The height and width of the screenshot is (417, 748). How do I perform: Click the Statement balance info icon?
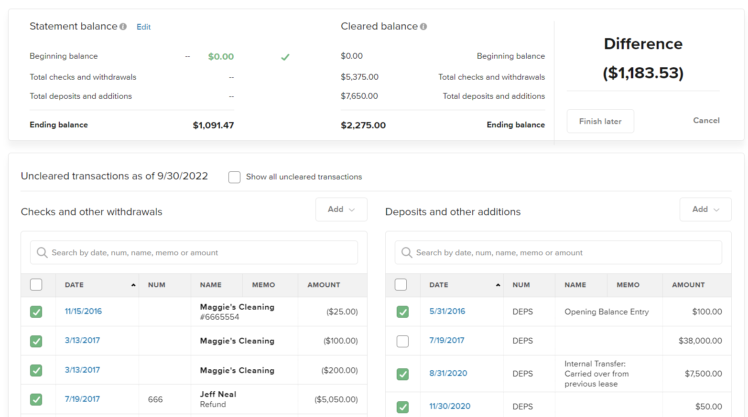click(x=123, y=27)
